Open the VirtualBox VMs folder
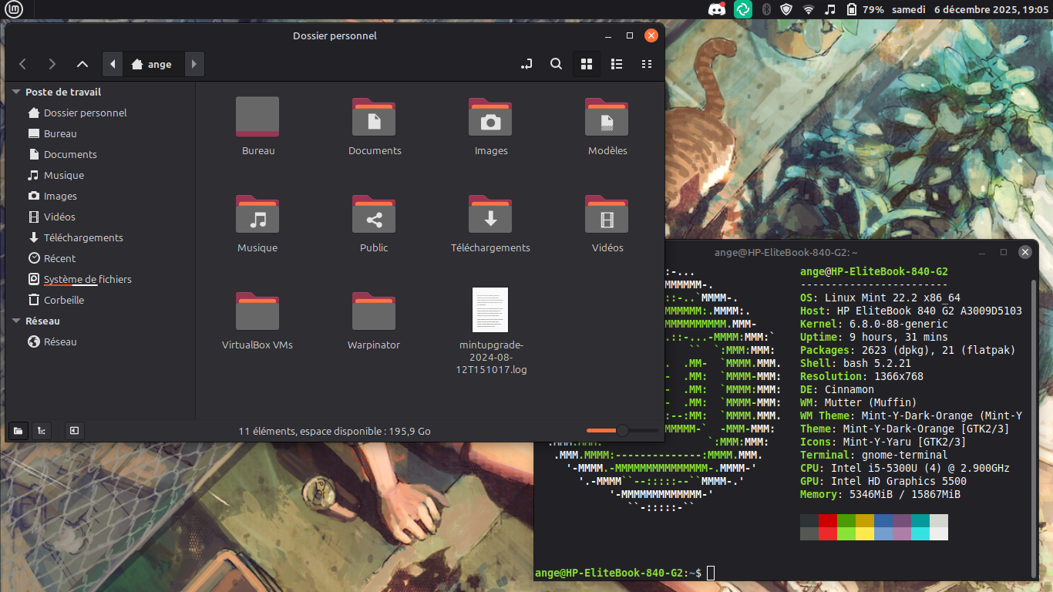 point(257,311)
